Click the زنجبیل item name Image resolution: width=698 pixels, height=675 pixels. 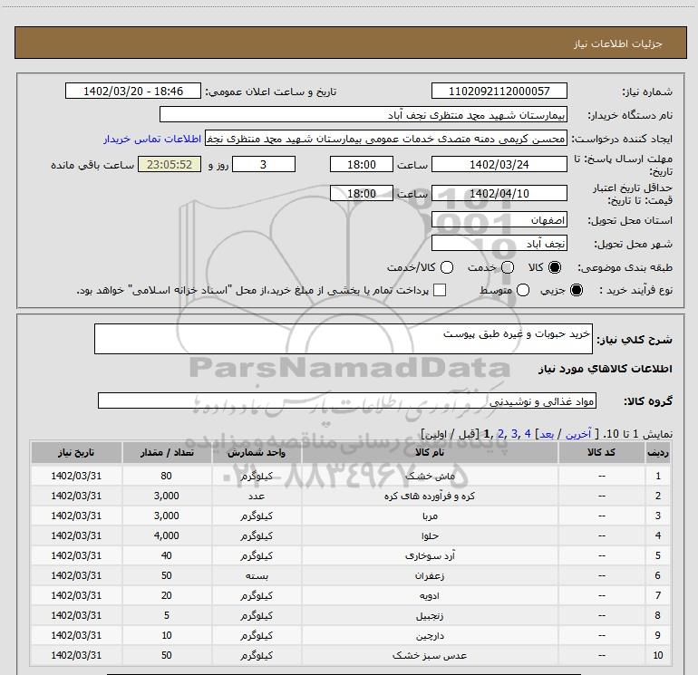tap(430, 615)
